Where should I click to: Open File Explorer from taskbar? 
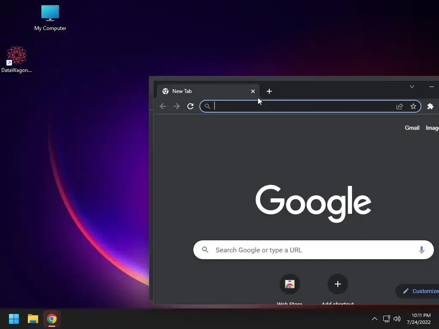pos(33,319)
